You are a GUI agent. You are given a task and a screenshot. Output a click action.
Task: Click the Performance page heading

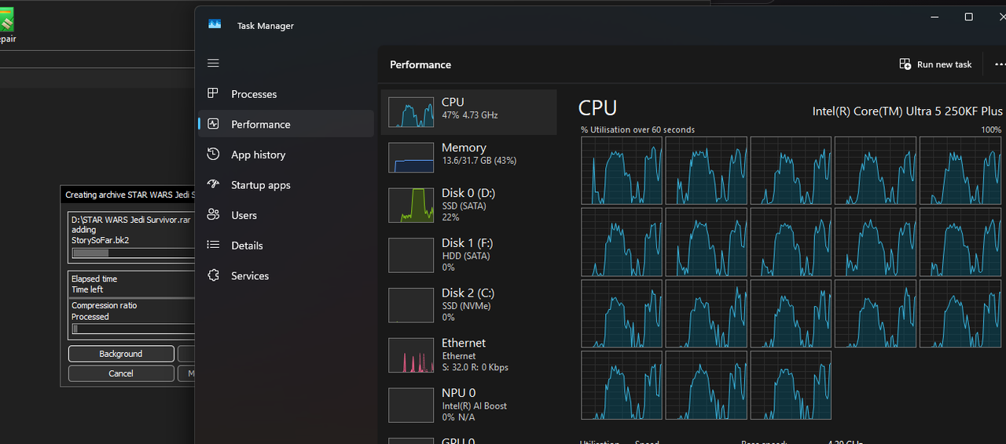(420, 64)
